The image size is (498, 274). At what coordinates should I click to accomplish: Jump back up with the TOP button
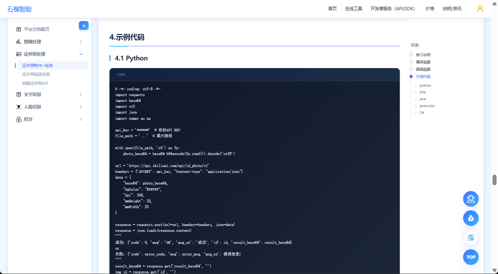click(471, 257)
